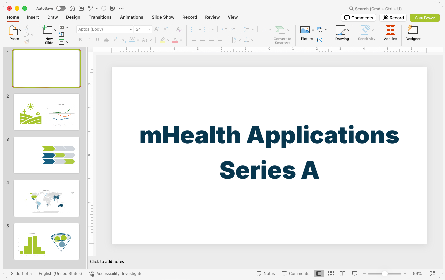The height and width of the screenshot is (280, 445).
Task: Select slide 3 thumbnail with chevrons
Action: [x=46, y=155]
